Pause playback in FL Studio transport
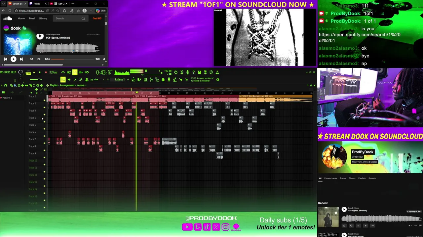This screenshot has height=237, width=423. tap(34, 72)
